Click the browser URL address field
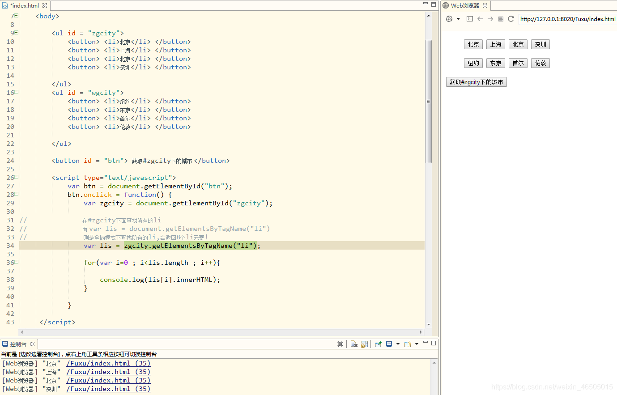 pyautogui.click(x=568, y=19)
